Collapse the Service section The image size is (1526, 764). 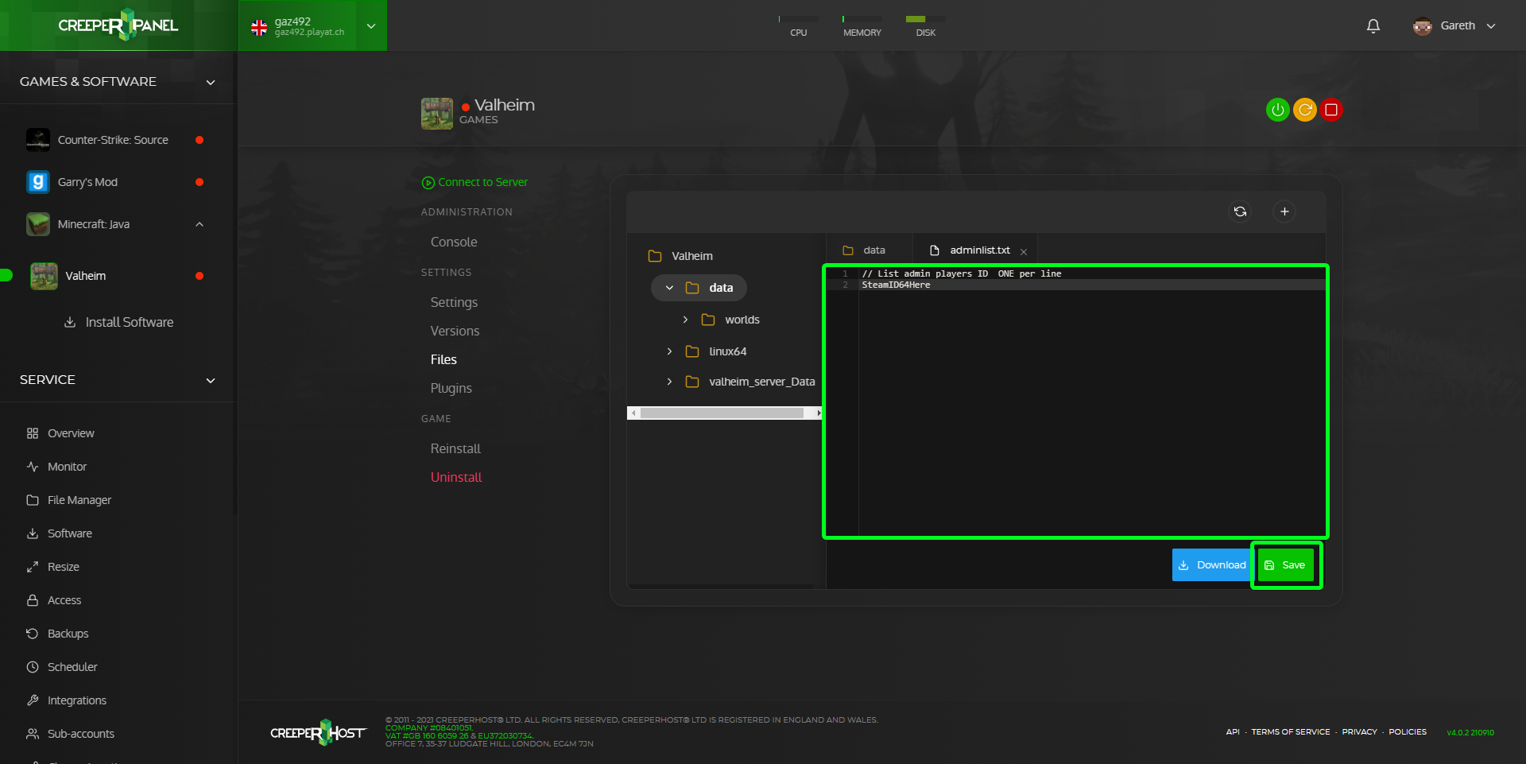[211, 380]
